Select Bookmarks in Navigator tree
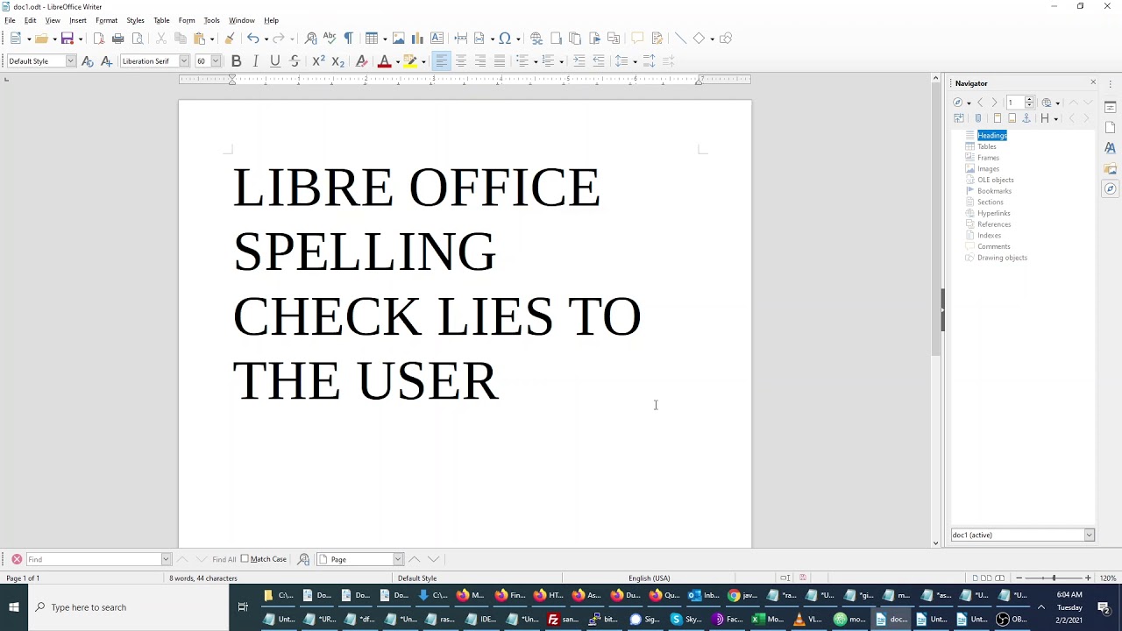Screen dimensions: 1122x631 pyautogui.click(x=994, y=191)
